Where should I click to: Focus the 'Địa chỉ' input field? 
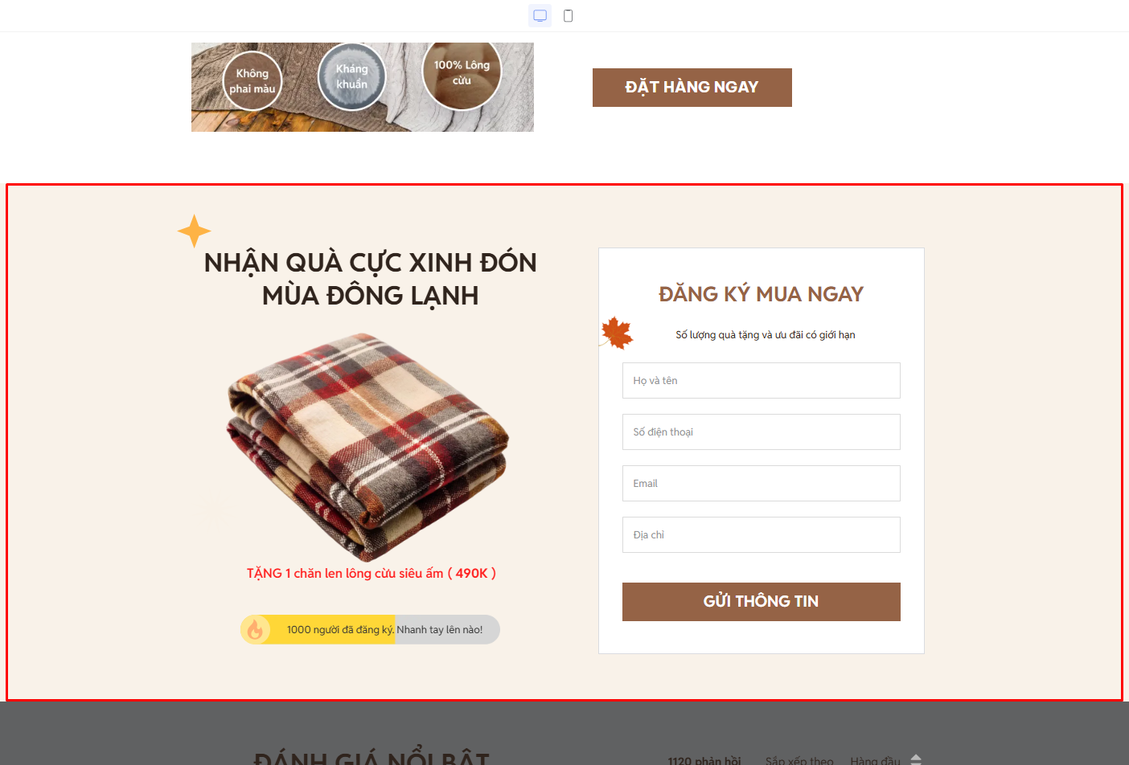click(762, 535)
